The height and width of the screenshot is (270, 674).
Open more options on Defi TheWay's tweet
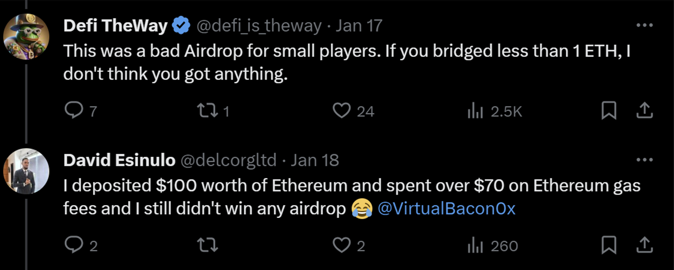pyautogui.click(x=644, y=25)
